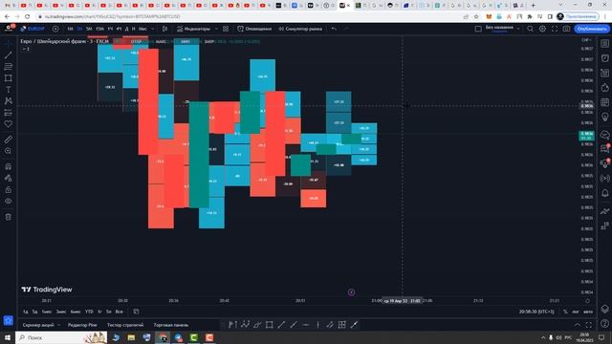Toggle авто auto scale
612x344 pixels.
588,312
